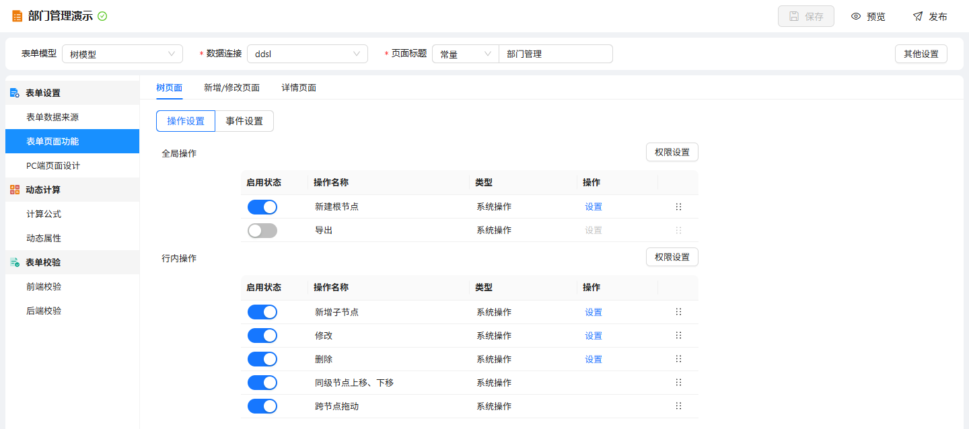Open the 数据连接 dropdown showing ddsl
The width and height of the screenshot is (969, 429).
[308, 54]
